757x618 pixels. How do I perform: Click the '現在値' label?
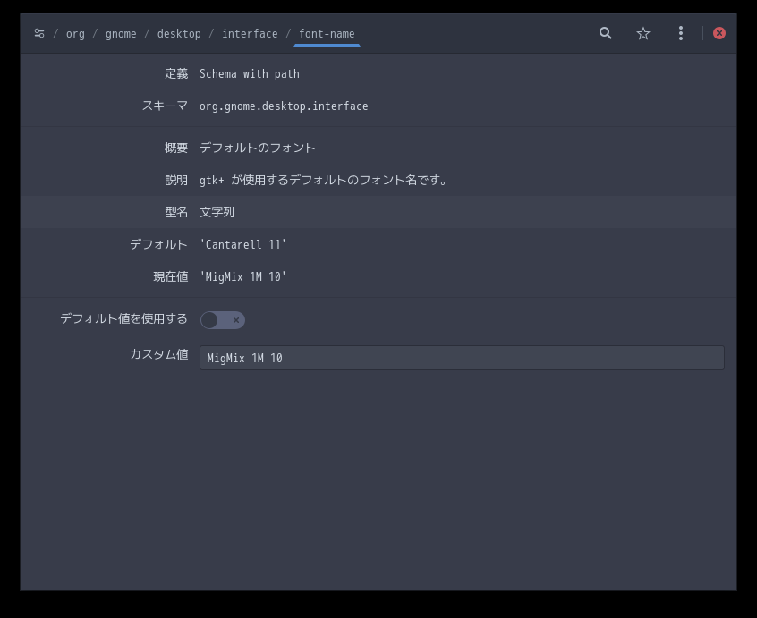click(x=170, y=277)
